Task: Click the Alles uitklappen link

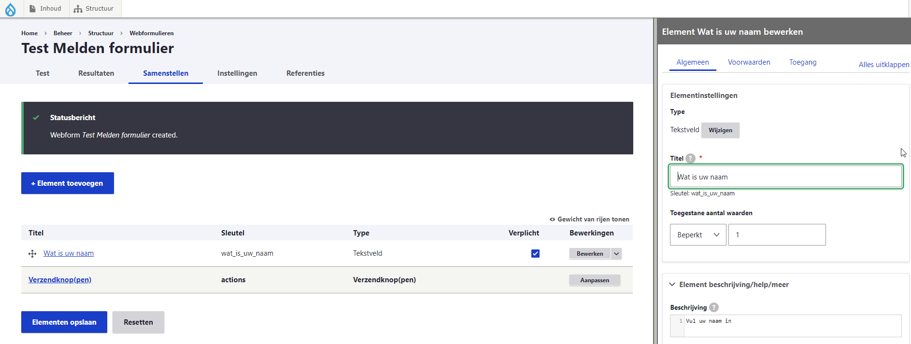Action: pos(883,65)
